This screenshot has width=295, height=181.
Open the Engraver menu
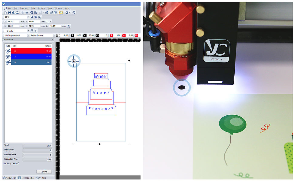[x=24, y=8]
